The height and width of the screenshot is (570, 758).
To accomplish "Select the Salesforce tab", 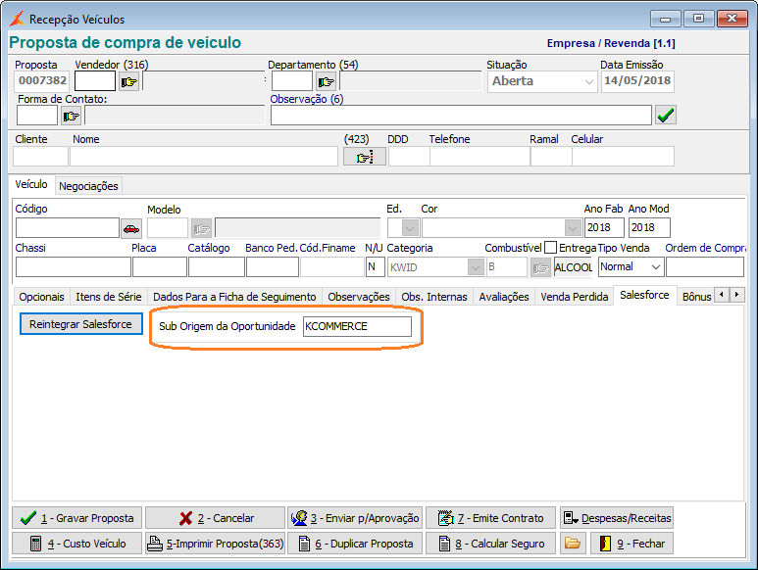I will [x=644, y=295].
